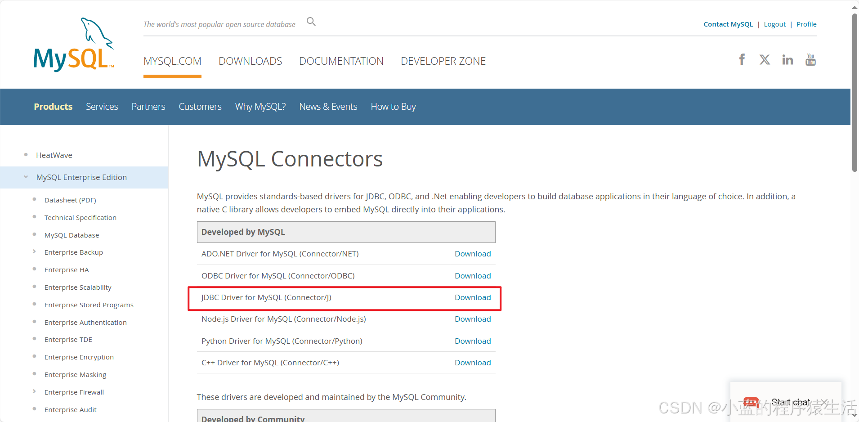The width and height of the screenshot is (859, 422).
Task: Open Enterprise Authentication sidebar link
Action: coord(85,323)
